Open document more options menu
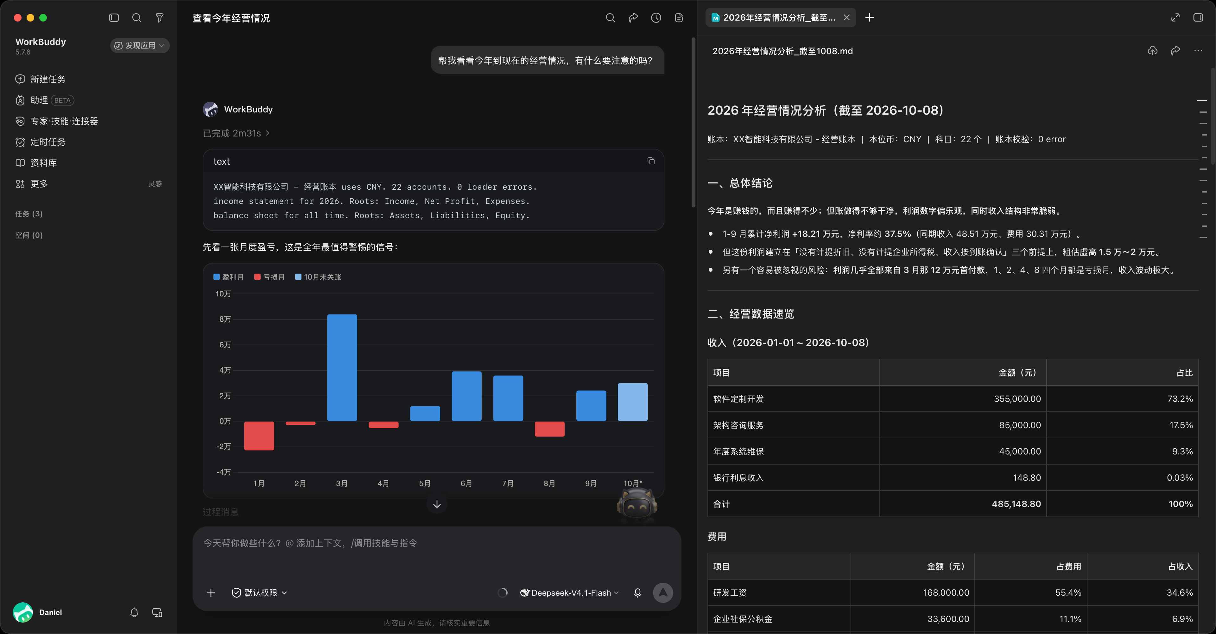1216x634 pixels. coord(1198,51)
